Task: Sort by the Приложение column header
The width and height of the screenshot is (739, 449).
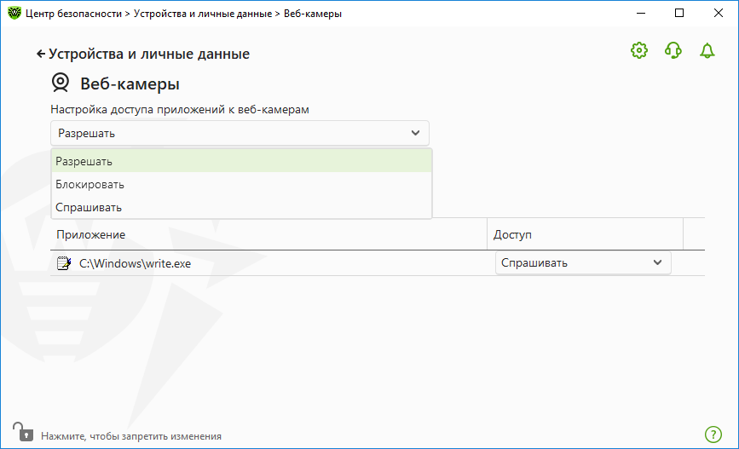Action: click(x=268, y=234)
